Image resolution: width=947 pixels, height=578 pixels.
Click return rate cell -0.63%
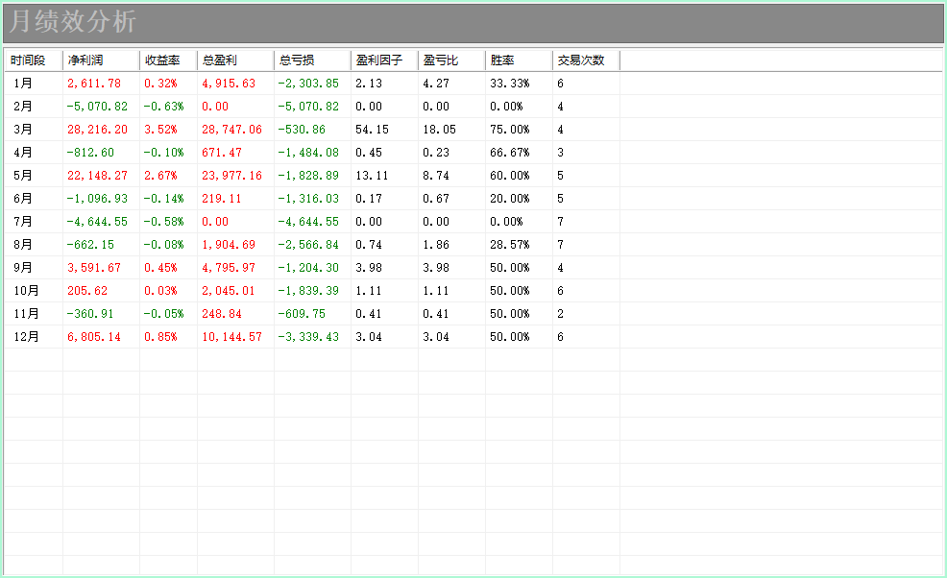tap(163, 107)
